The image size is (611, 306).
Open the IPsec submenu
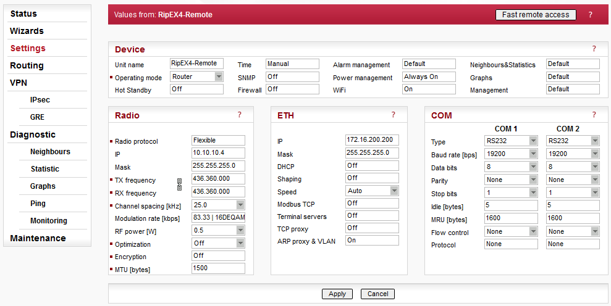40,100
